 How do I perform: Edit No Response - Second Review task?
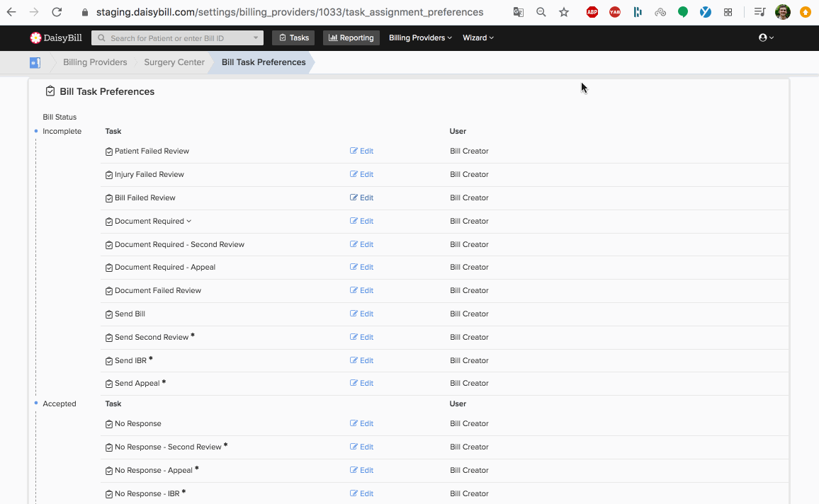point(361,447)
